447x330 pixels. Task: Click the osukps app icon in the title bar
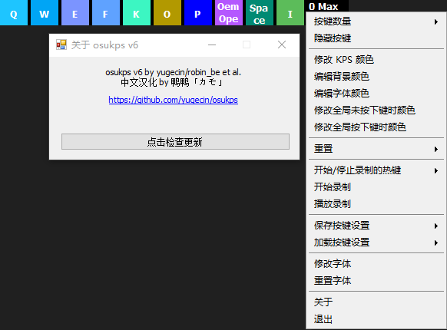pyautogui.click(x=61, y=45)
